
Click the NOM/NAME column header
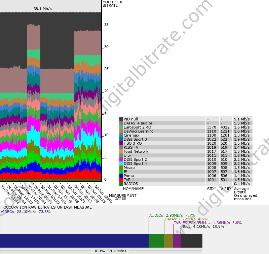(x=133, y=189)
